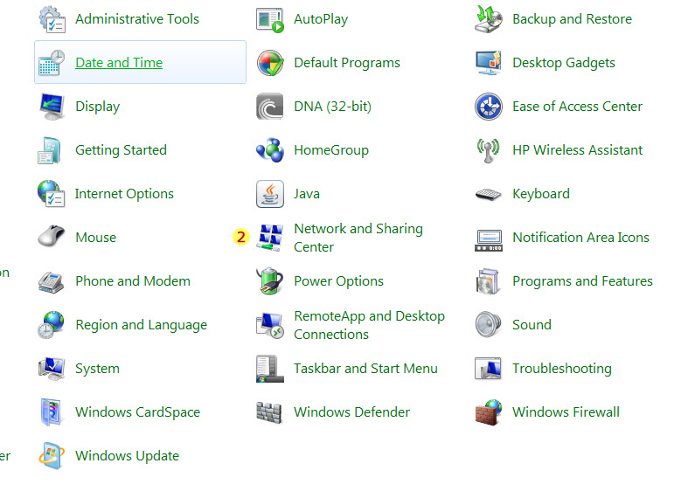Open the Phone and Modem icon
This screenshot has height=491, width=681.
pyautogui.click(x=51, y=282)
